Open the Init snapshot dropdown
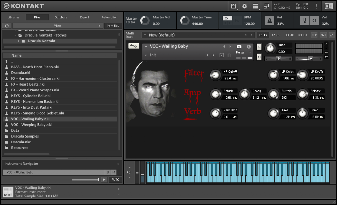337x205 pixels. pyautogui.click(x=146, y=55)
